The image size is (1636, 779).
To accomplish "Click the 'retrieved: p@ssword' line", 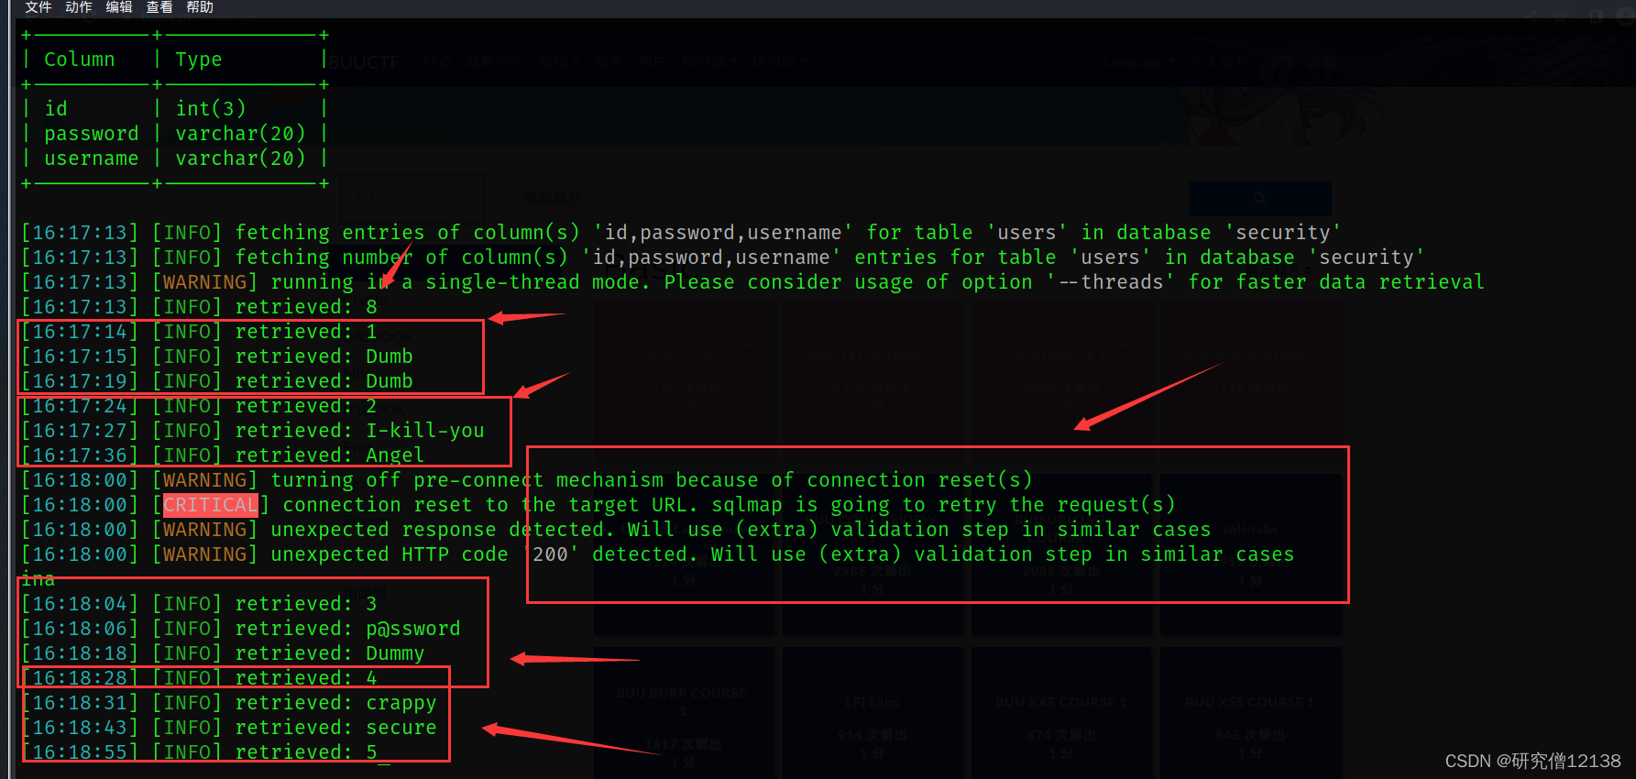I will point(241,629).
